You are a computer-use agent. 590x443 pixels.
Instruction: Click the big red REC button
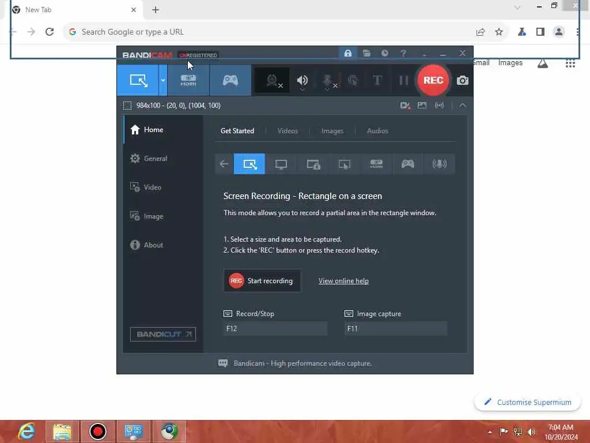[433, 80]
